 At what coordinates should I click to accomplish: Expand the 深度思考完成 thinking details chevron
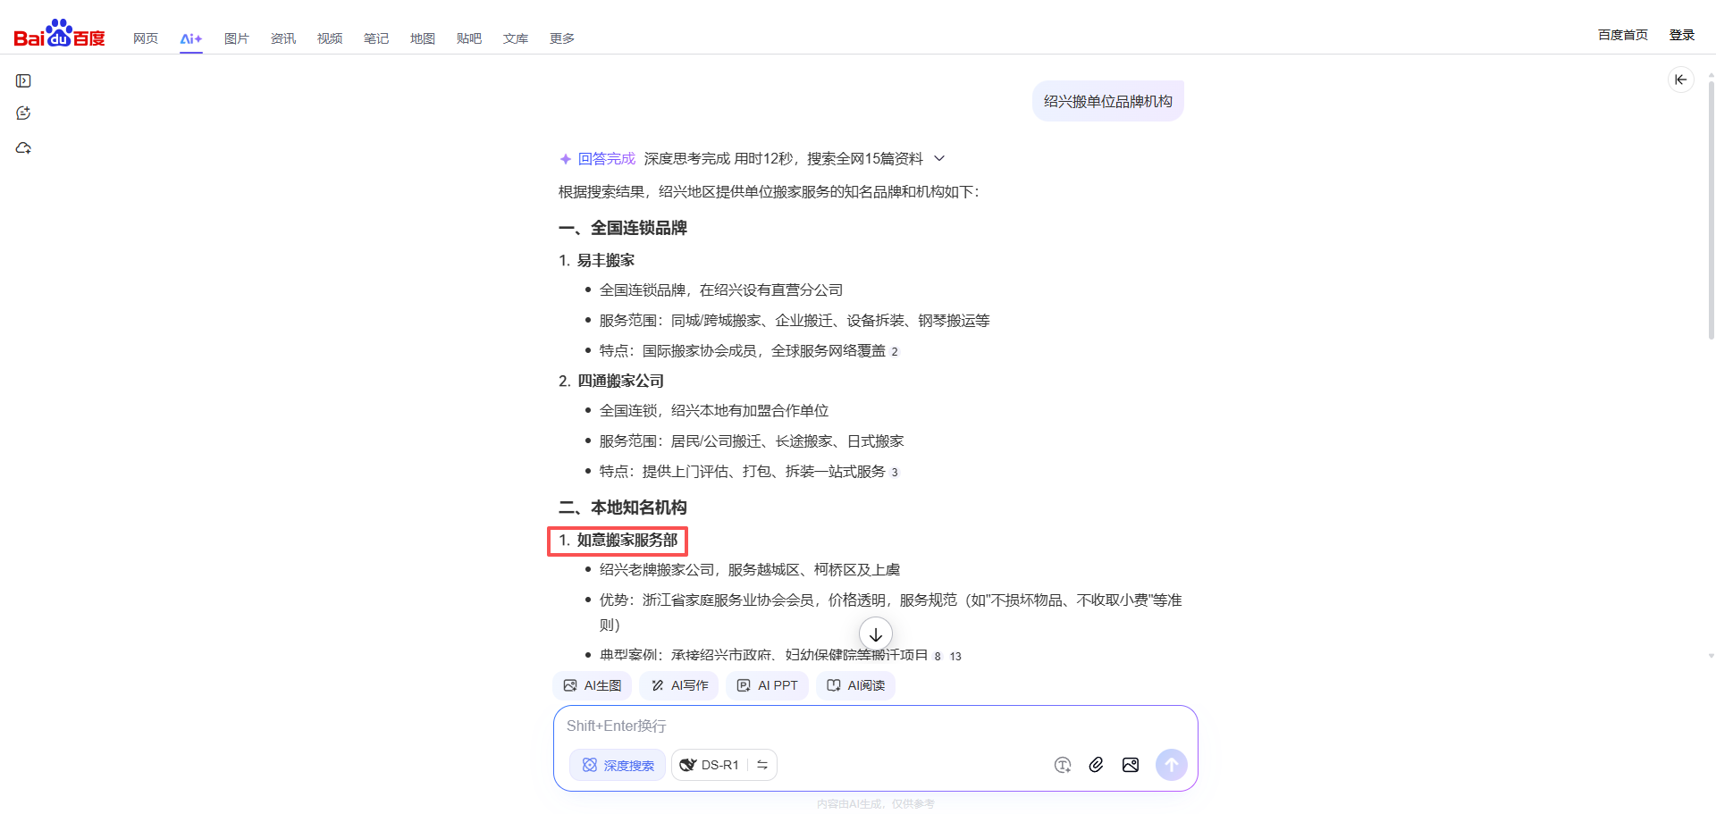click(x=939, y=159)
